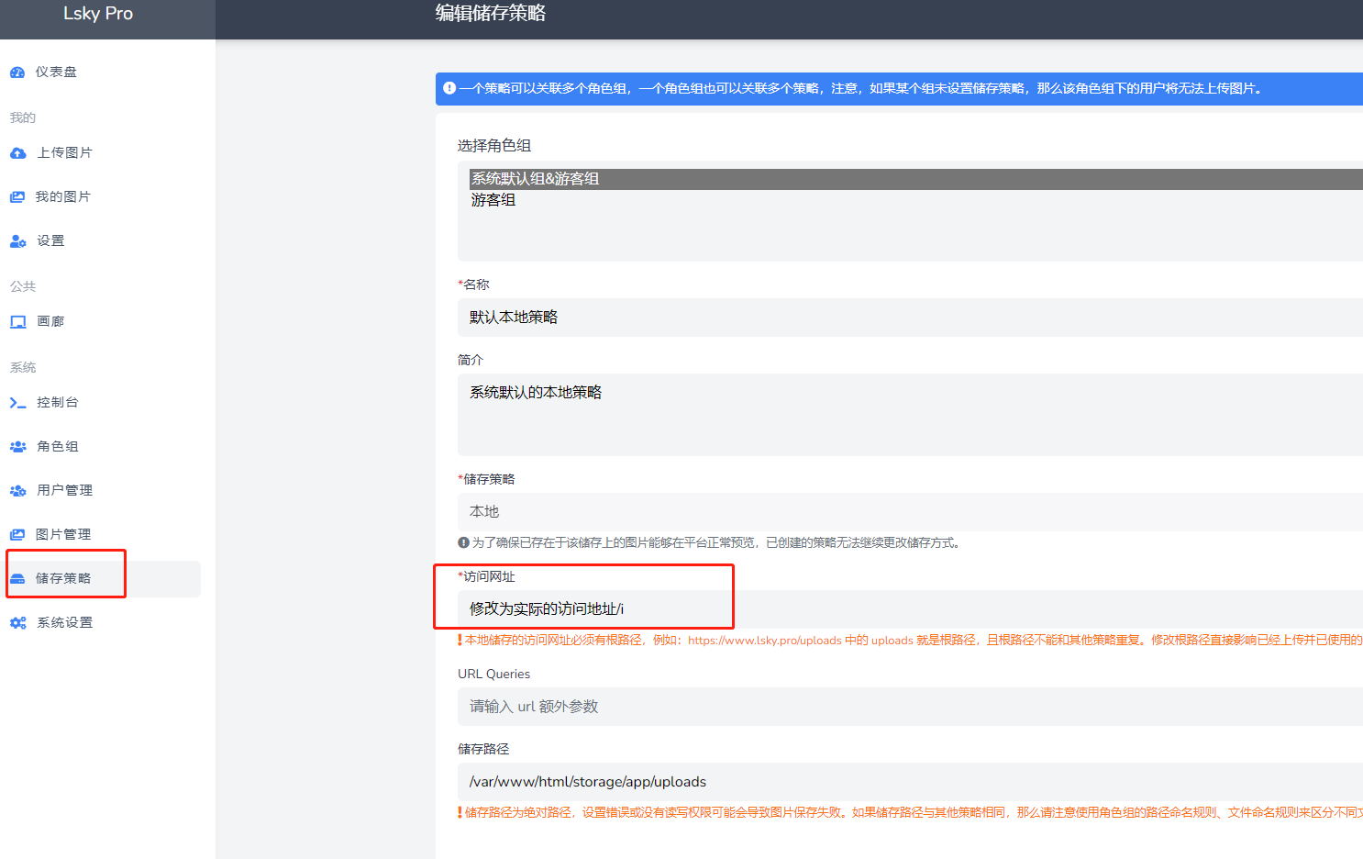Click the 储存路径 field with /var/www/html path
Screen dimensions: 1363x859
click(x=908, y=782)
